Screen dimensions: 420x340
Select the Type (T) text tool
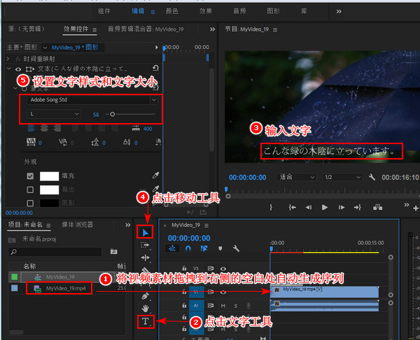145,321
